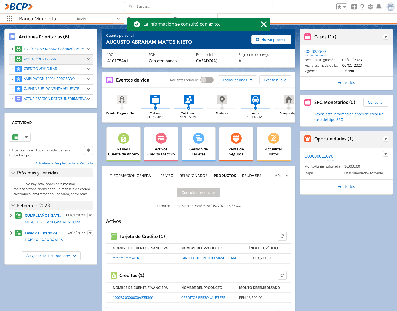Click the global add plus icon

[354, 7]
